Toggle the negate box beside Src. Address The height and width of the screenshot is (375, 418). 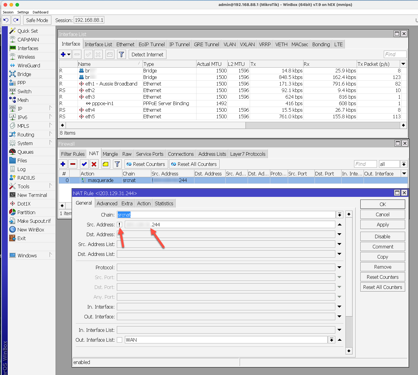point(120,224)
